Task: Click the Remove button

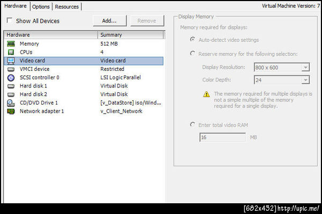Action: coord(147,21)
